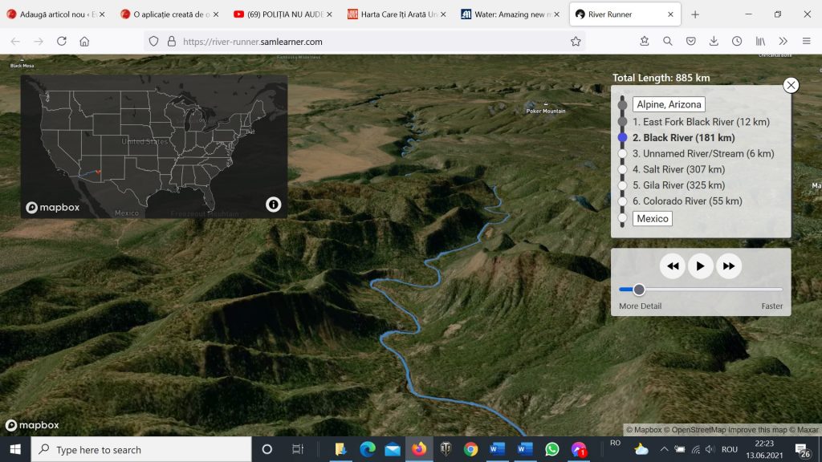The image size is (822, 462).
Task: Expand the toolbar overflow chevron
Action: coord(783,42)
